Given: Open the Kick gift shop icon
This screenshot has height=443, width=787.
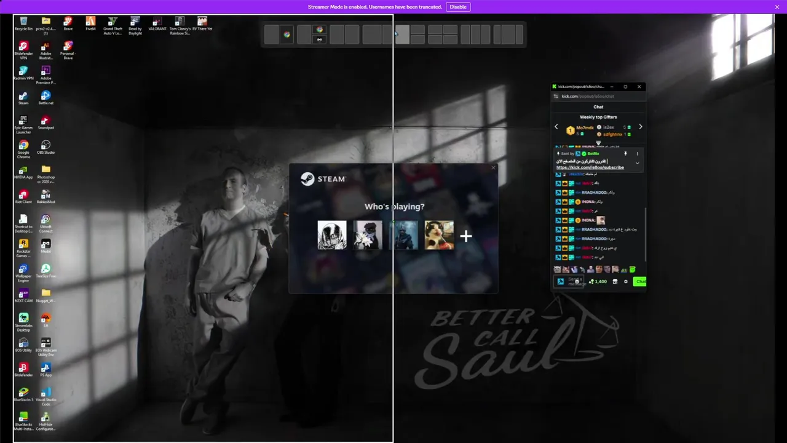Looking at the screenshot, I should 615,281.
